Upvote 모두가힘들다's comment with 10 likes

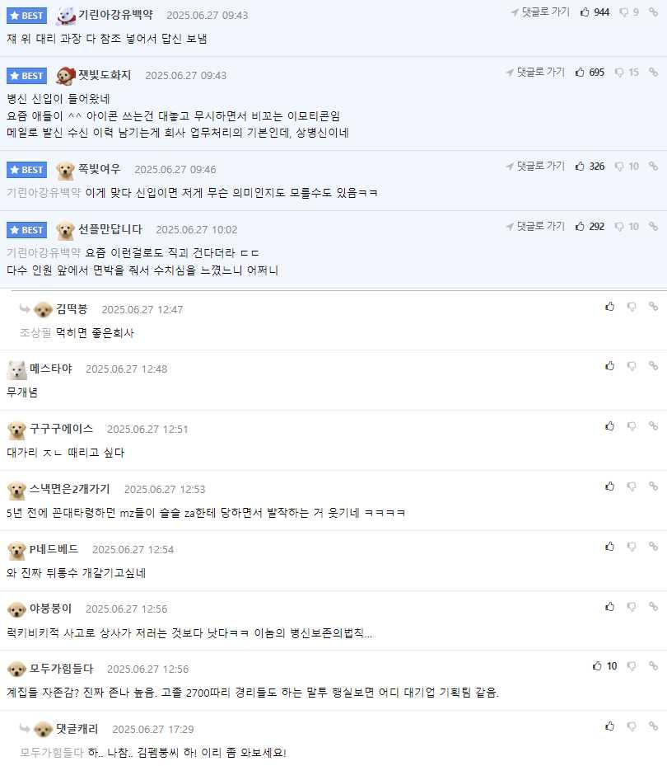point(598,666)
